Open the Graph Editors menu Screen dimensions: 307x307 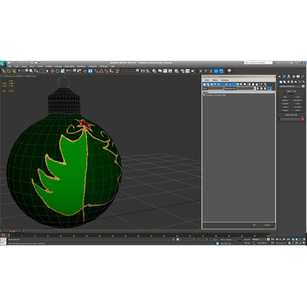click(x=70, y=66)
